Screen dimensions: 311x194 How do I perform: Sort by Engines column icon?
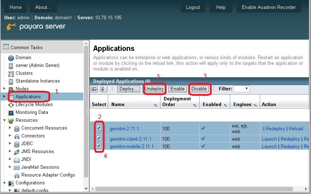pos(255,105)
